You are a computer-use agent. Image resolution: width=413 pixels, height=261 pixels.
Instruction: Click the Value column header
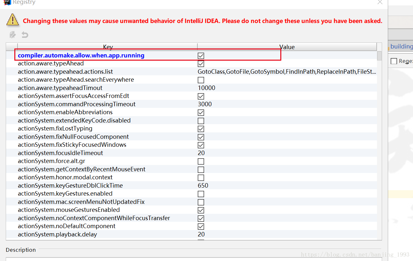click(x=287, y=47)
